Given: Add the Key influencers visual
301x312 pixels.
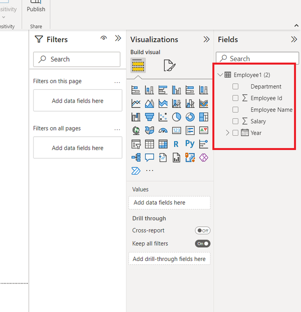Looking at the screenshot, I should click(204, 144).
